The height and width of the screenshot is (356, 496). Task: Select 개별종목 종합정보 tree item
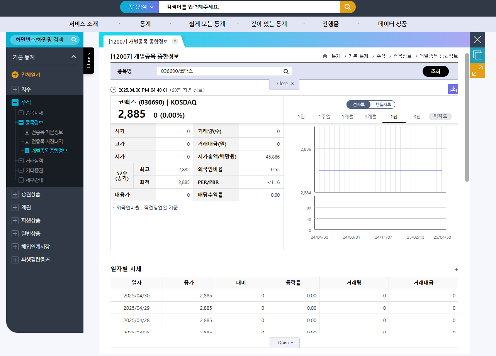[49, 151]
